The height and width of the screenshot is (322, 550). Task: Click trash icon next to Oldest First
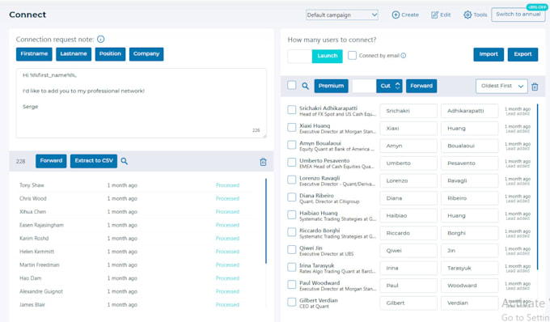(535, 87)
